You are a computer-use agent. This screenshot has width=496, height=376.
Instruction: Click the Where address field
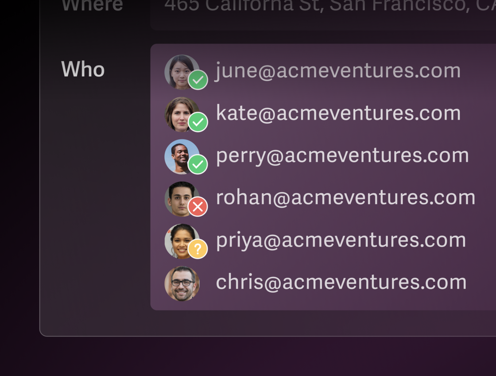tap(328, 9)
